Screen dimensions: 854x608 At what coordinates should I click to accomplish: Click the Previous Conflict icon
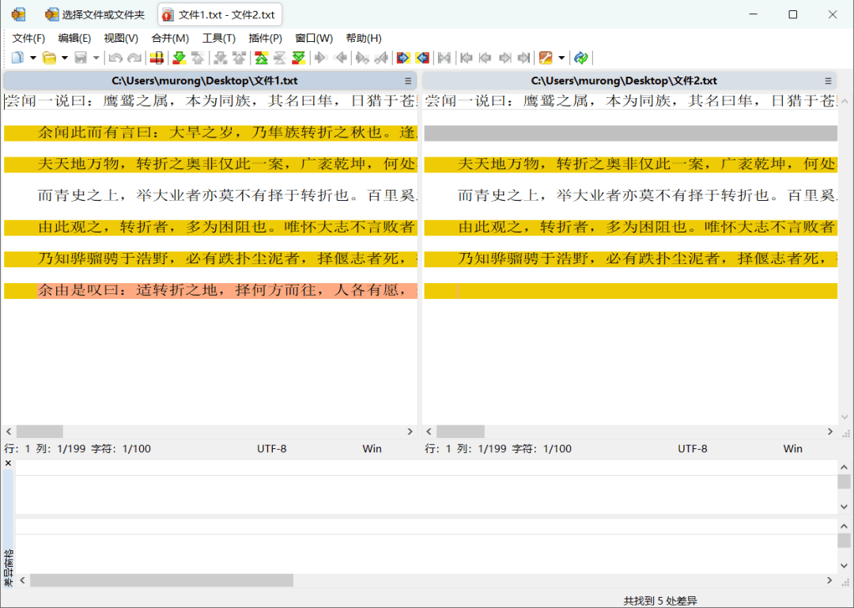[239, 57]
